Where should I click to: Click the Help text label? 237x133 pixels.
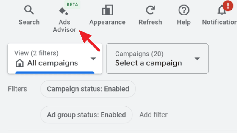(x=184, y=22)
